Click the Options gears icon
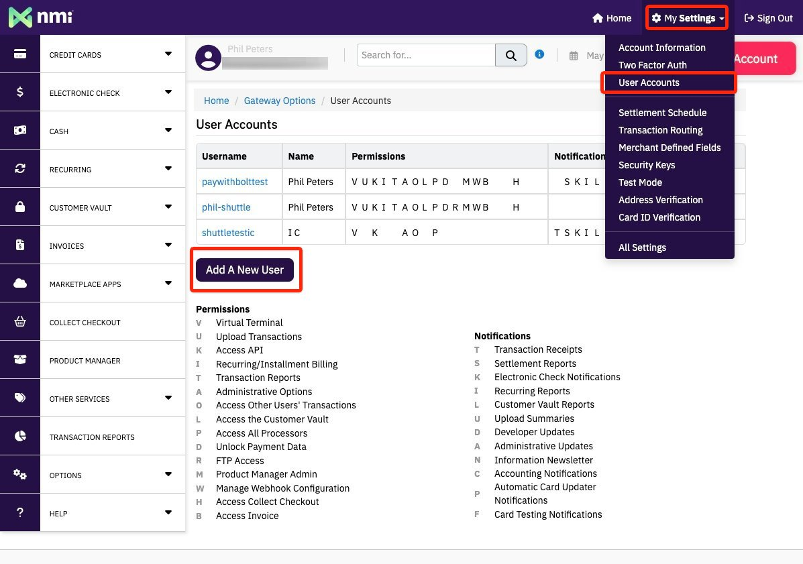 [20, 474]
